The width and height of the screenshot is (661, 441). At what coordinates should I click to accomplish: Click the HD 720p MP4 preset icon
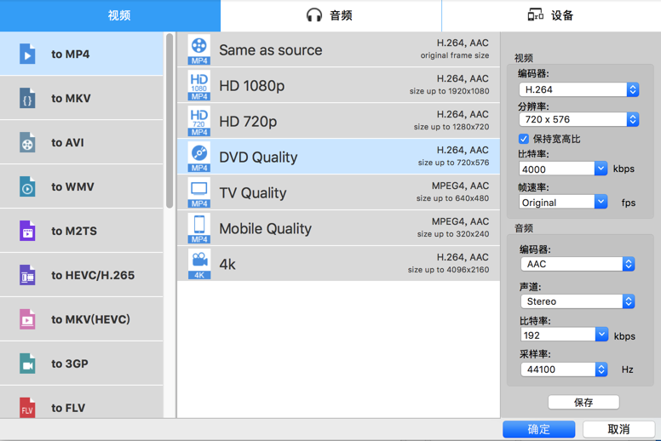(199, 122)
